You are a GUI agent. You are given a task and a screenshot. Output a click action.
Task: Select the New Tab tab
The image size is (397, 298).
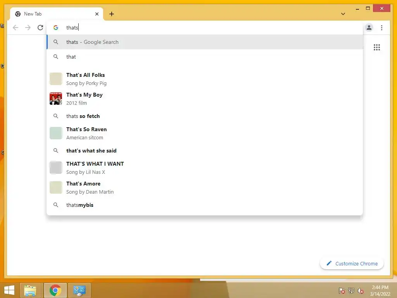coord(57,14)
